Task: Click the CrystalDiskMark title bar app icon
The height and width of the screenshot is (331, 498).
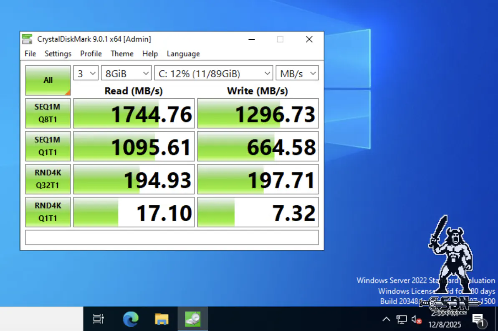Action: coord(27,39)
